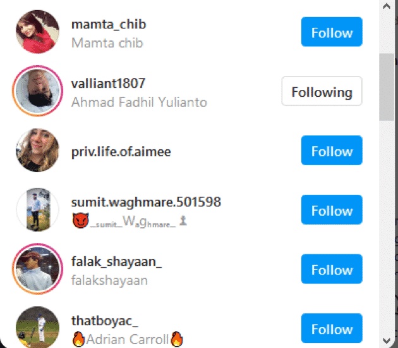The height and width of the screenshot is (348, 398).
Task: Open mamta_chib profile picture
Action: coord(37,32)
